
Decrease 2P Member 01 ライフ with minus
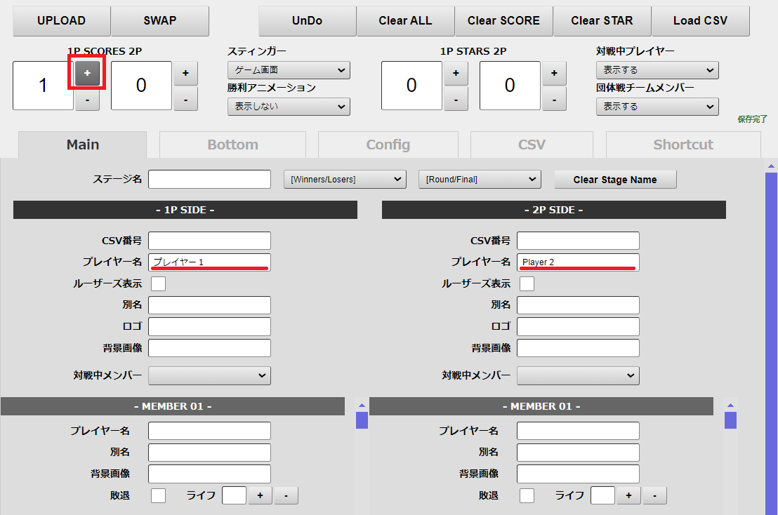coord(654,495)
